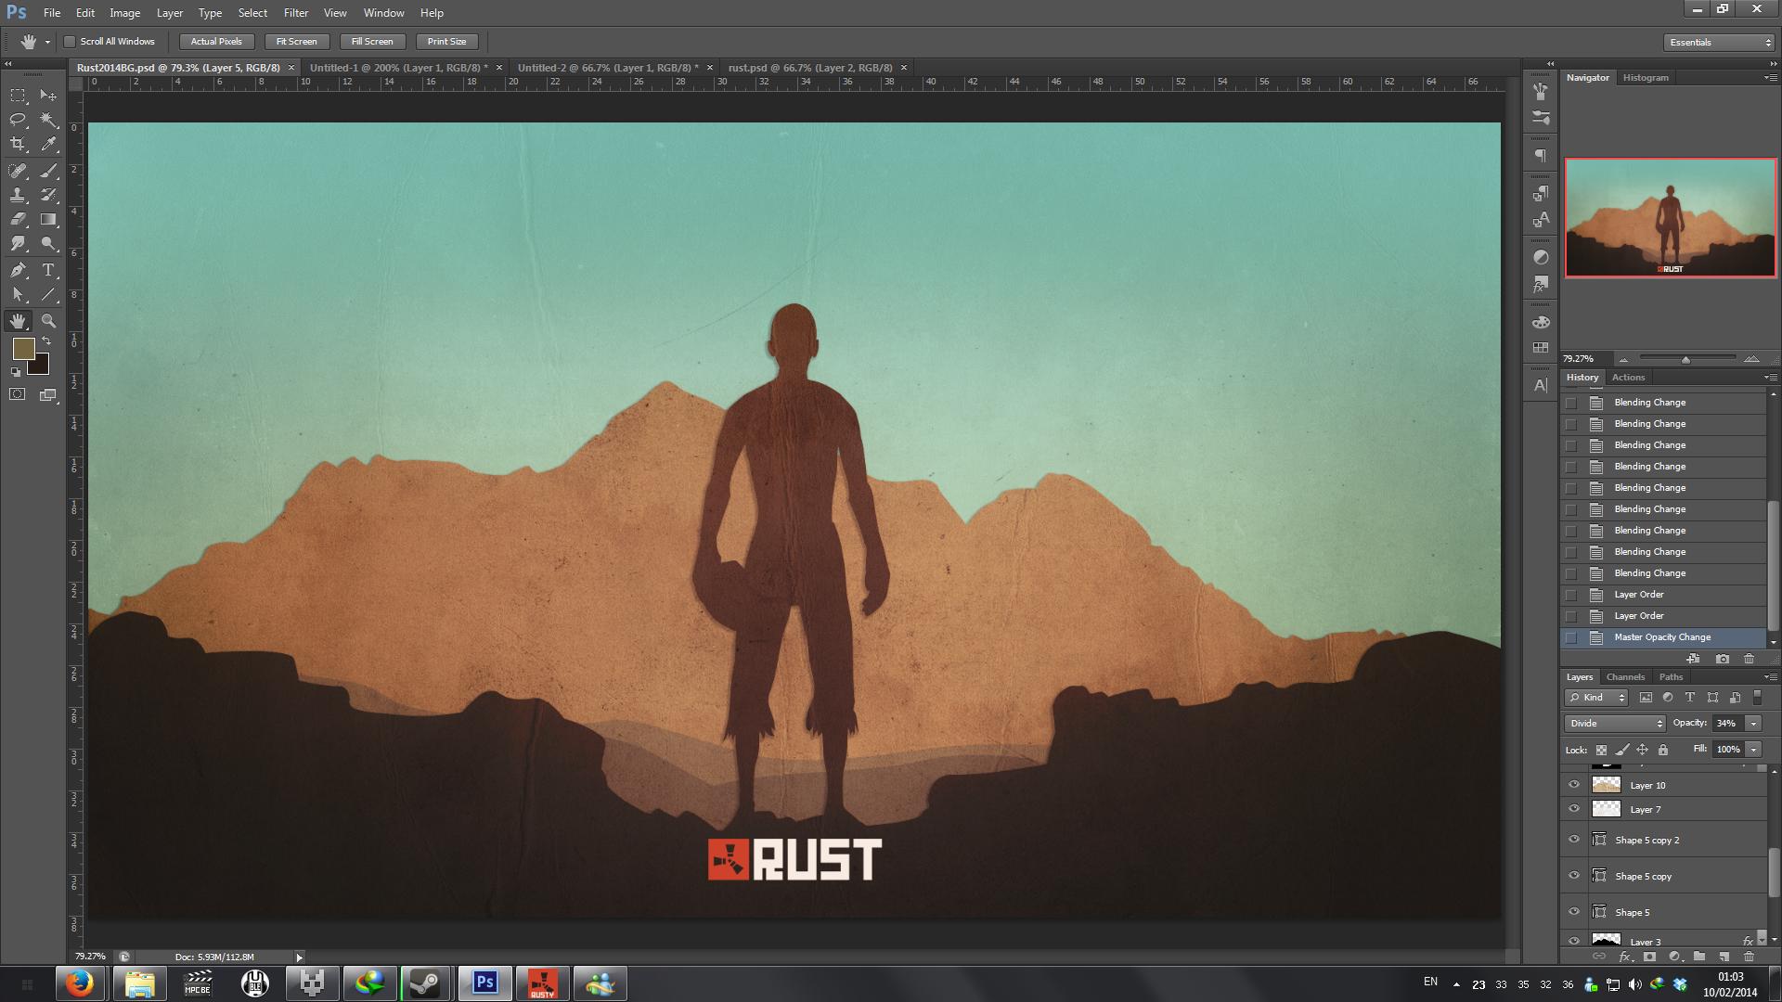Select the Move tool
The image size is (1782, 1002).
[48, 96]
